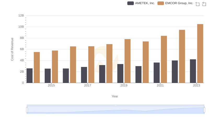Click the 2023 x-axis label

tap(197, 85)
